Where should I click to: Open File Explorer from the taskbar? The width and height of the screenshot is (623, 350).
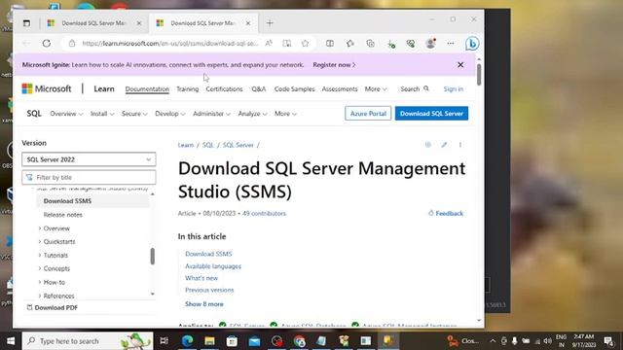point(209,341)
